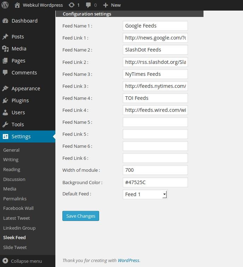Click the Feed Link 2 field

coord(155,62)
